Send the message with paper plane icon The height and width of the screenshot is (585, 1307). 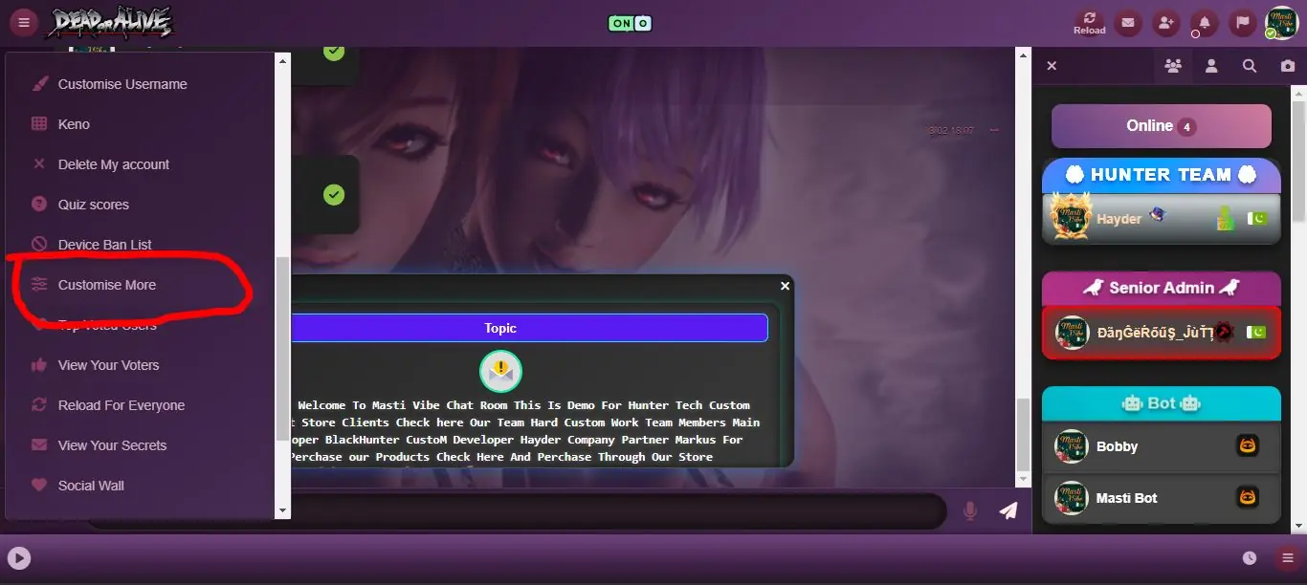(1008, 510)
